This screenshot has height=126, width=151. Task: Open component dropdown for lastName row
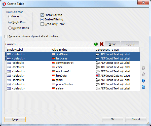[117, 58]
